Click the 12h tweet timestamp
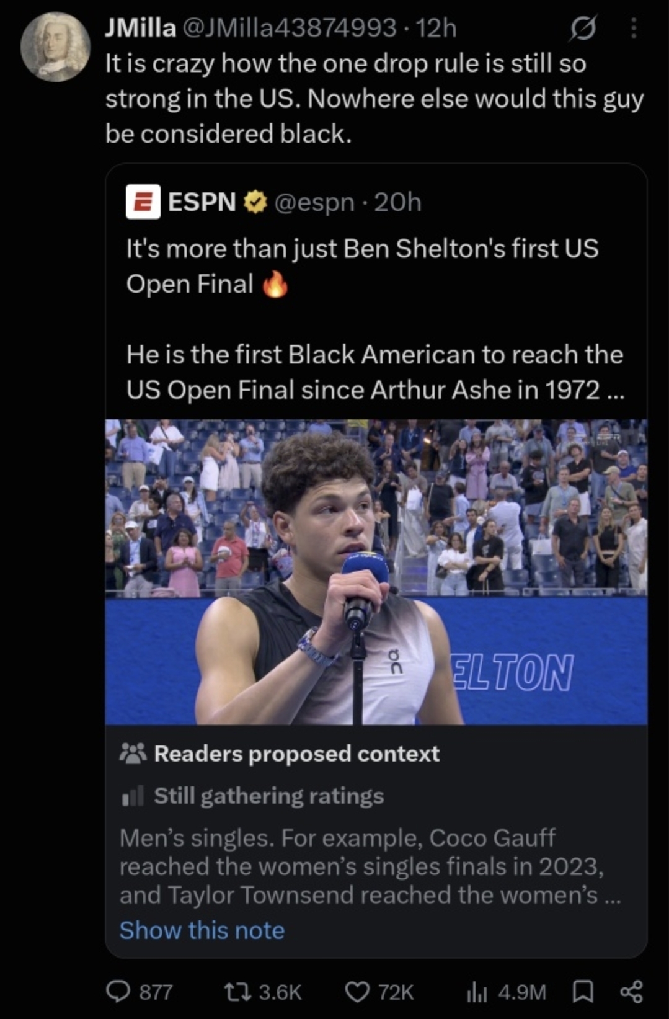669x1019 pixels. point(436,29)
